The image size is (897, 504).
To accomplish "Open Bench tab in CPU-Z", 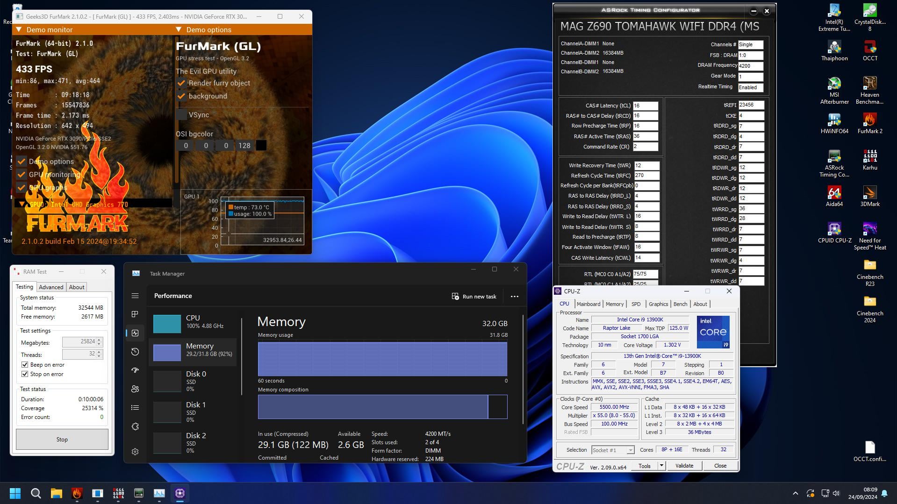I will pyautogui.click(x=680, y=304).
